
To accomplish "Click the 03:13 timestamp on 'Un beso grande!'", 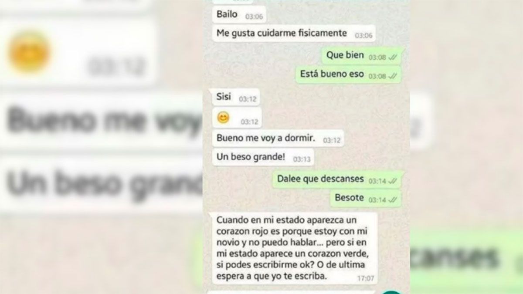I will (302, 159).
